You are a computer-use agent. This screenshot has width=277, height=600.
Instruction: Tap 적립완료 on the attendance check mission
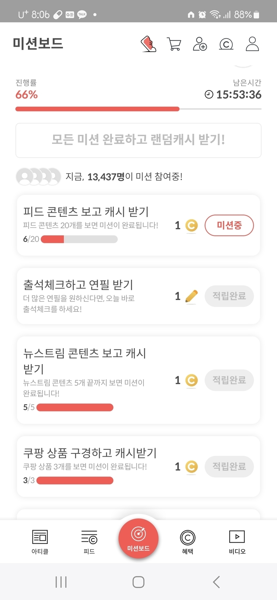pyautogui.click(x=229, y=296)
